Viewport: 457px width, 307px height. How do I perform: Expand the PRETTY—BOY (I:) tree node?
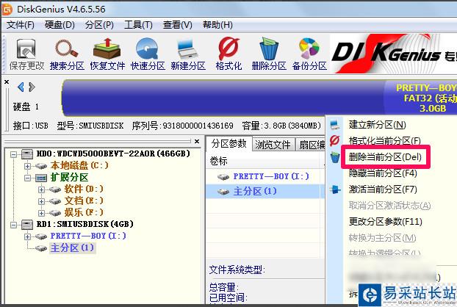(x=27, y=236)
